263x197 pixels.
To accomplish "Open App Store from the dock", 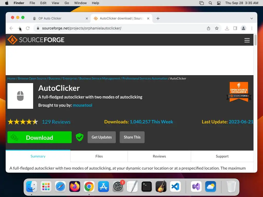I will (x=104, y=186).
